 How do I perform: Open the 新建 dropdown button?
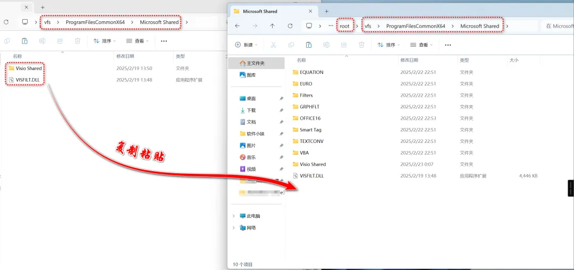click(247, 45)
